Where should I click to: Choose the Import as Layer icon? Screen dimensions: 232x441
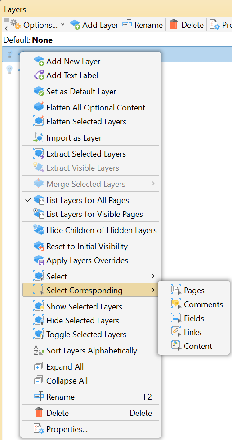point(39,137)
